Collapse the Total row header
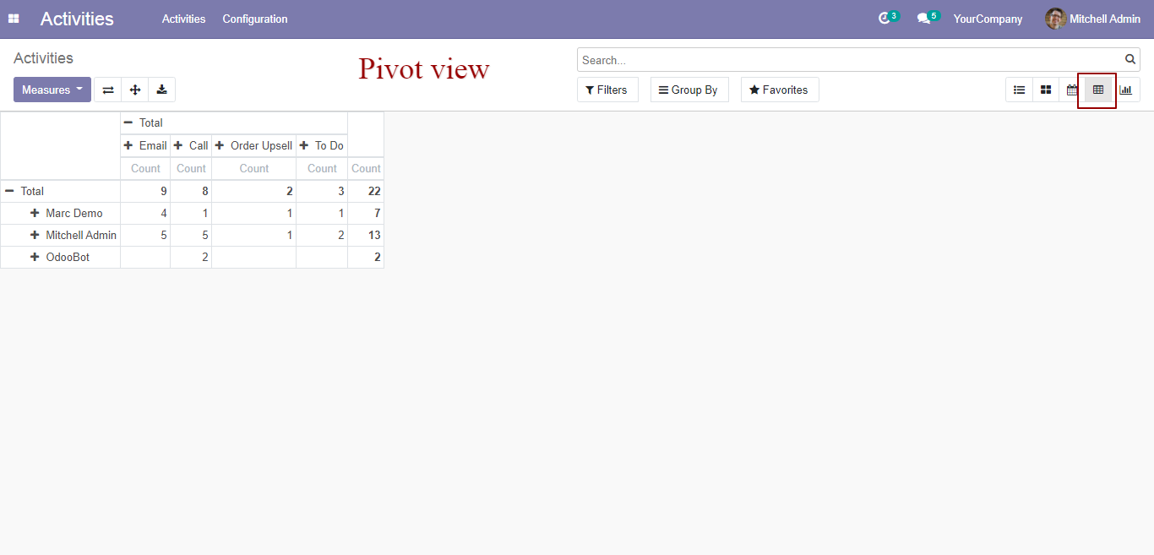 [60, 191]
